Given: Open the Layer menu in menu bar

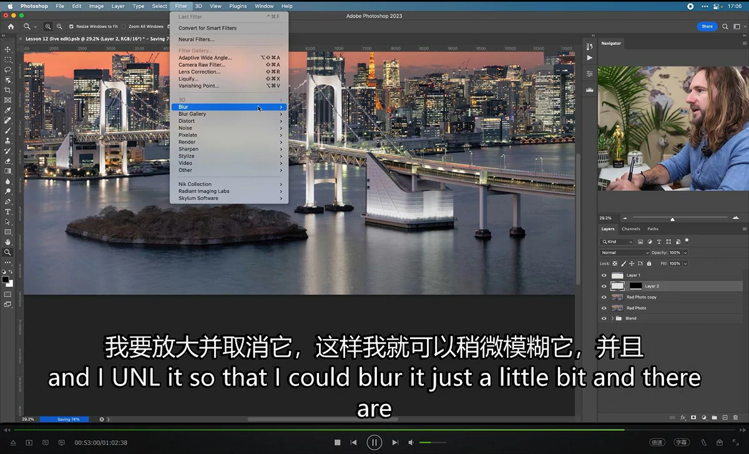Looking at the screenshot, I should (x=118, y=6).
